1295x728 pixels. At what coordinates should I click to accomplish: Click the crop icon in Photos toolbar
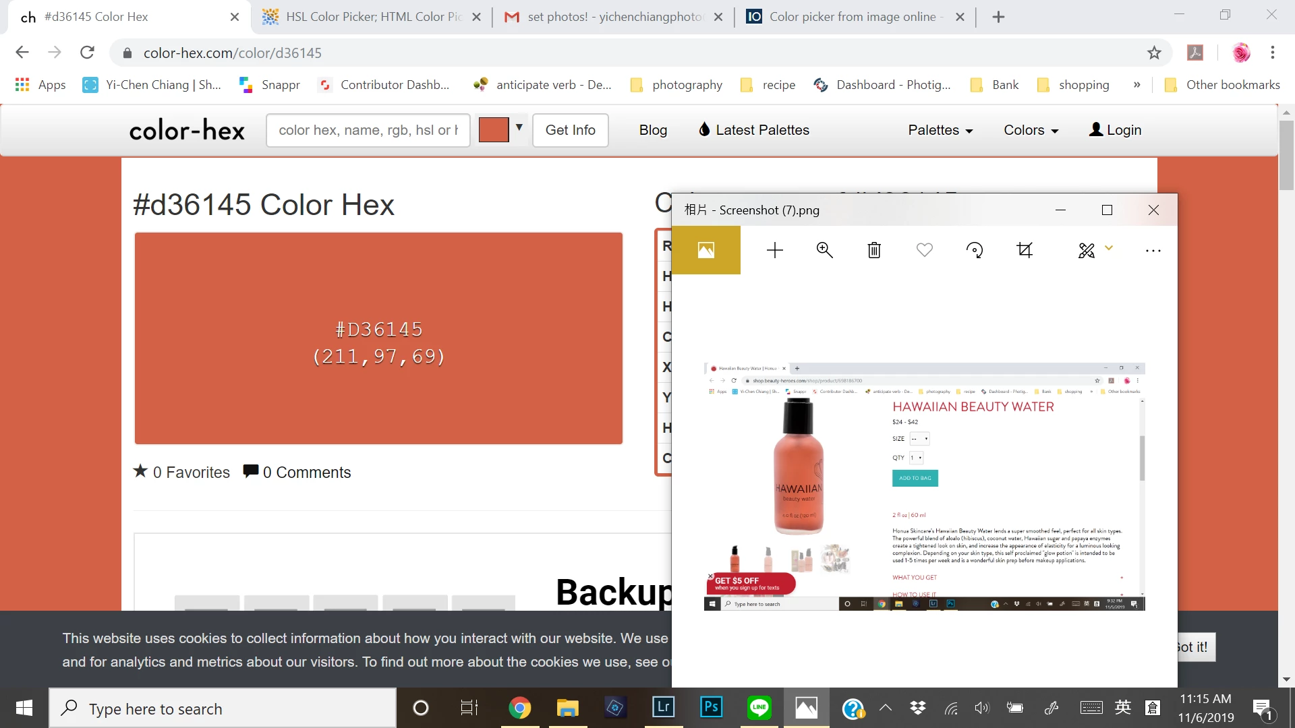coord(1025,250)
